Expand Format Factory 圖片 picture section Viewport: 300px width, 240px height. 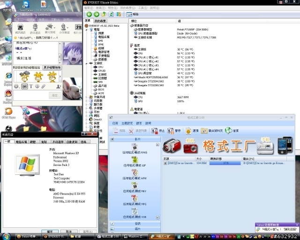coord(135,229)
